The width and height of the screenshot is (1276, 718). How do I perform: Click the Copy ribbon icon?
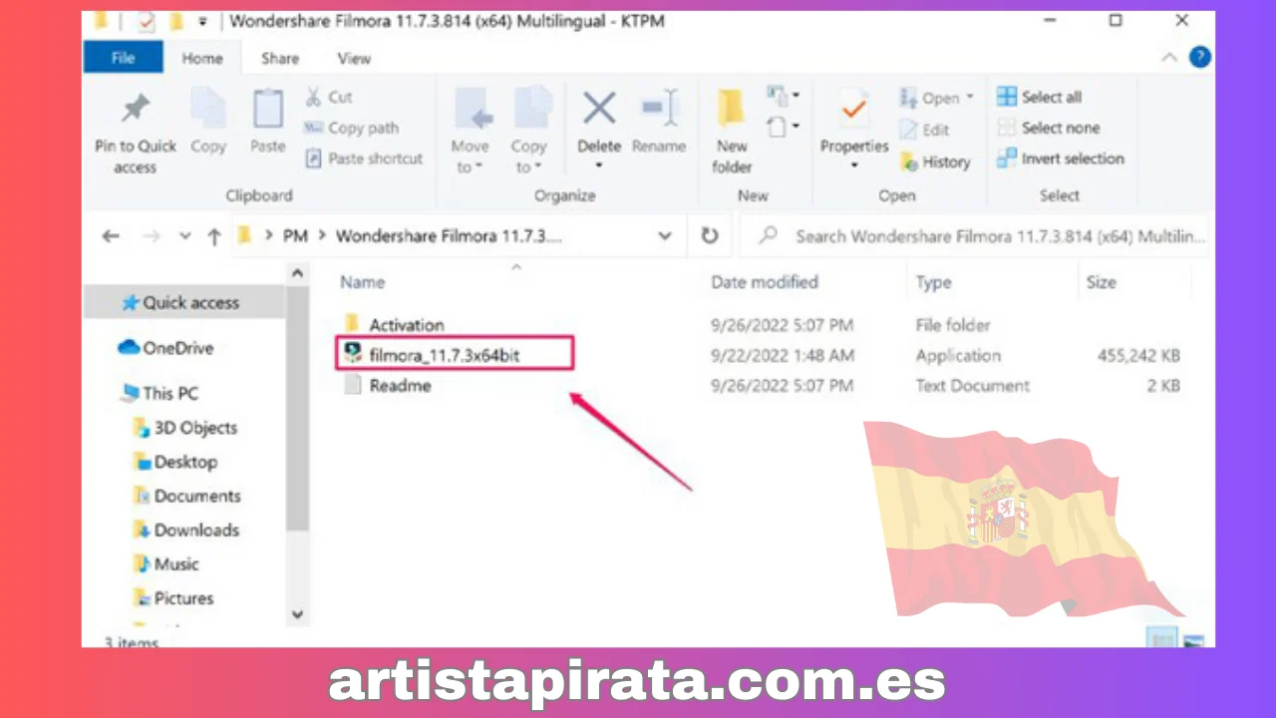tap(208, 108)
